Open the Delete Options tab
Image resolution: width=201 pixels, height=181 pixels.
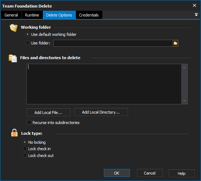59,15
